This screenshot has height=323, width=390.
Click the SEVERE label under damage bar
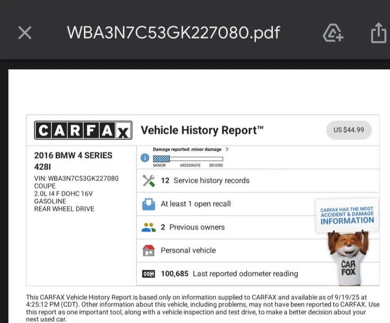point(216,165)
